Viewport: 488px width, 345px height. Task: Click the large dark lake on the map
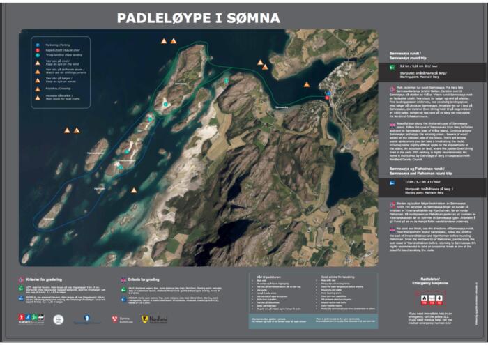pos(344,179)
